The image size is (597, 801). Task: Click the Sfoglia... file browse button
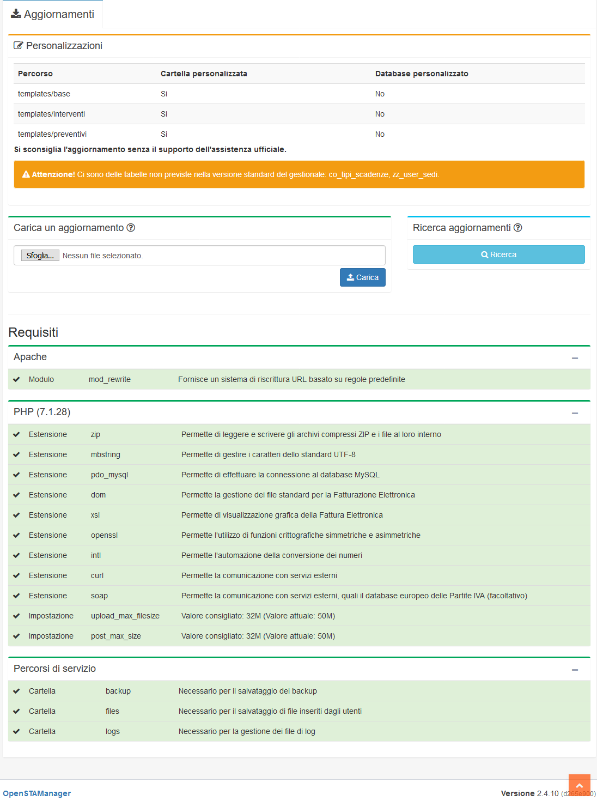pyautogui.click(x=40, y=256)
